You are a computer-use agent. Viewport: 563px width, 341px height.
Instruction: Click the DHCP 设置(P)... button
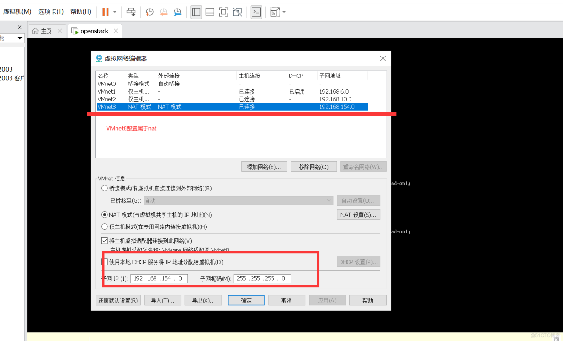coord(359,262)
